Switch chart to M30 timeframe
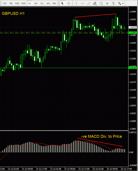The width and height of the screenshot is (138, 171). point(23,4)
